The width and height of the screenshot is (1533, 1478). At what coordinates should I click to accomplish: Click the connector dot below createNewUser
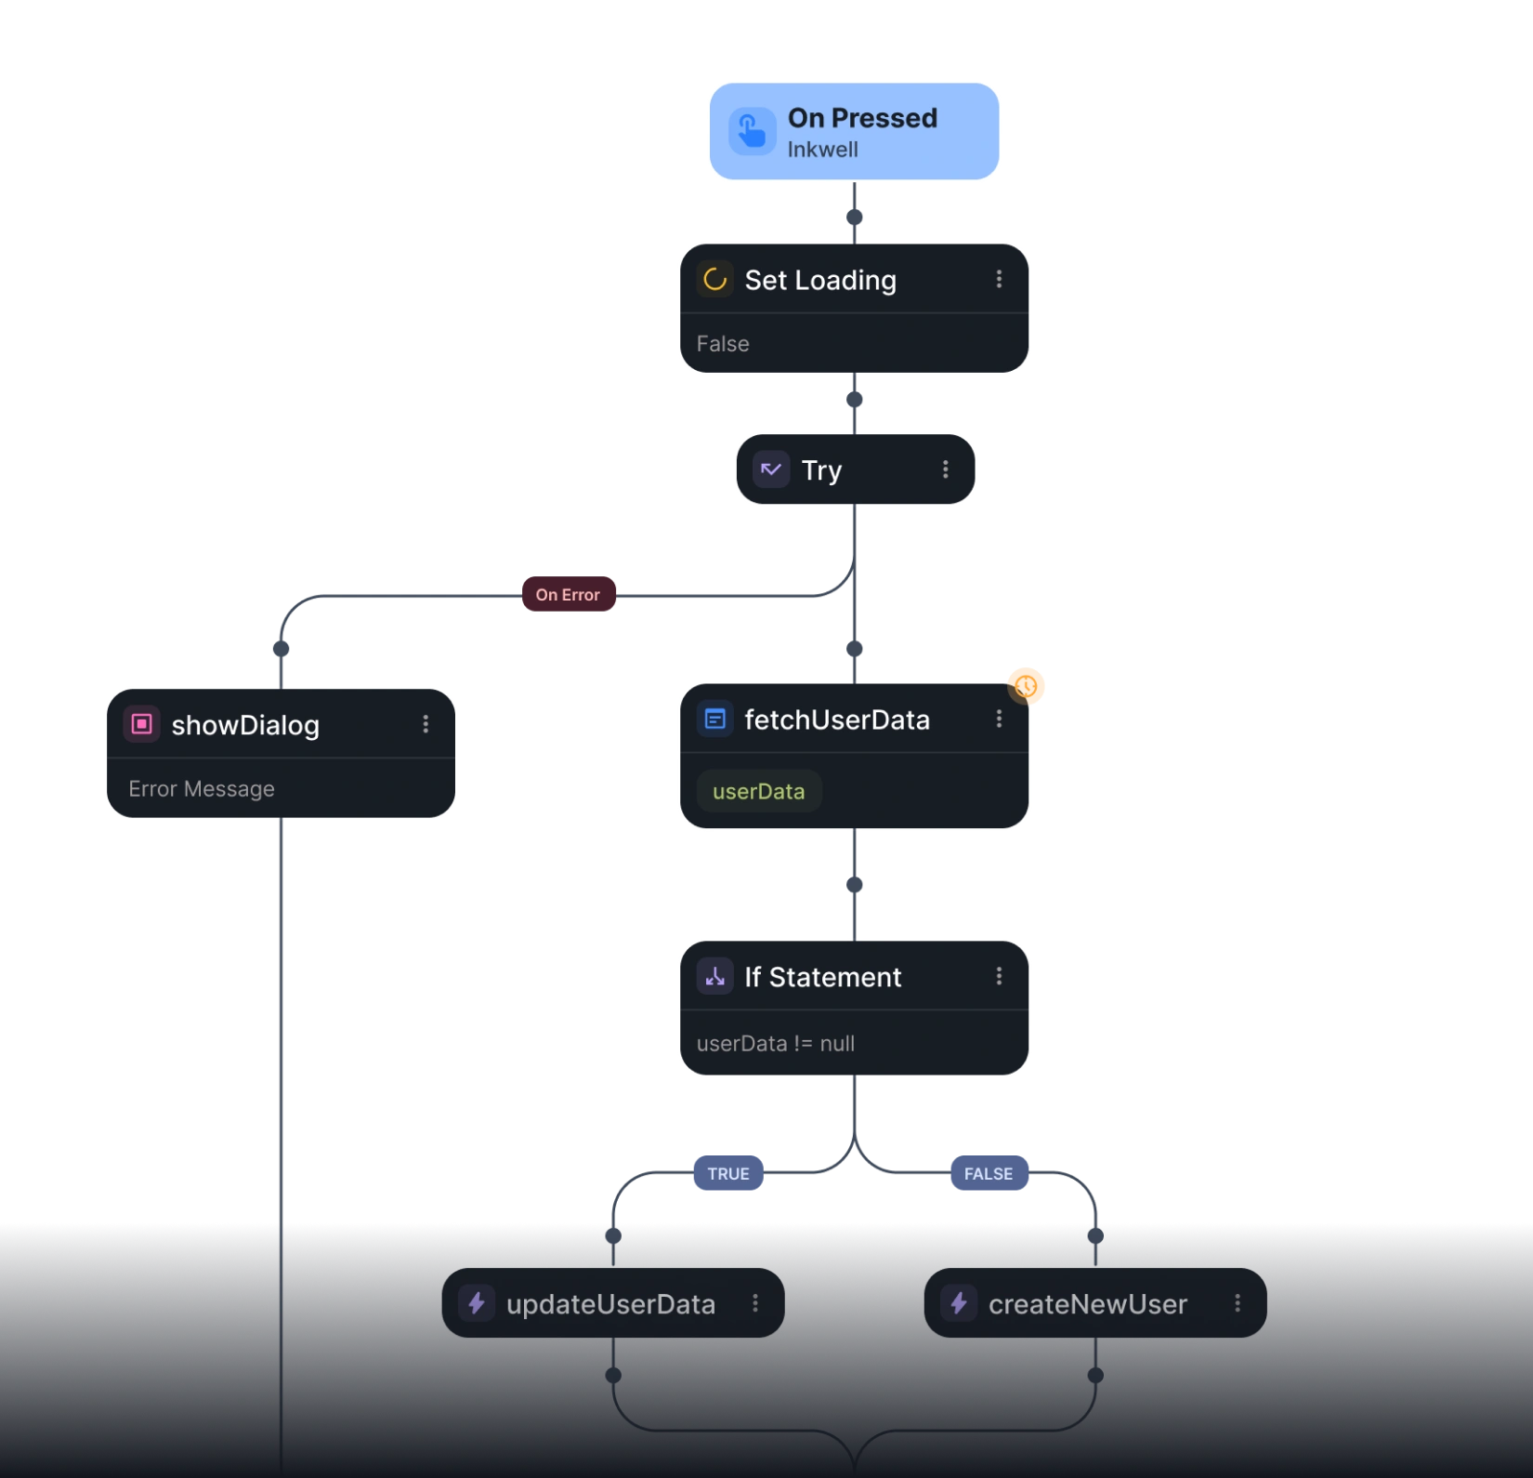coord(1095,1376)
